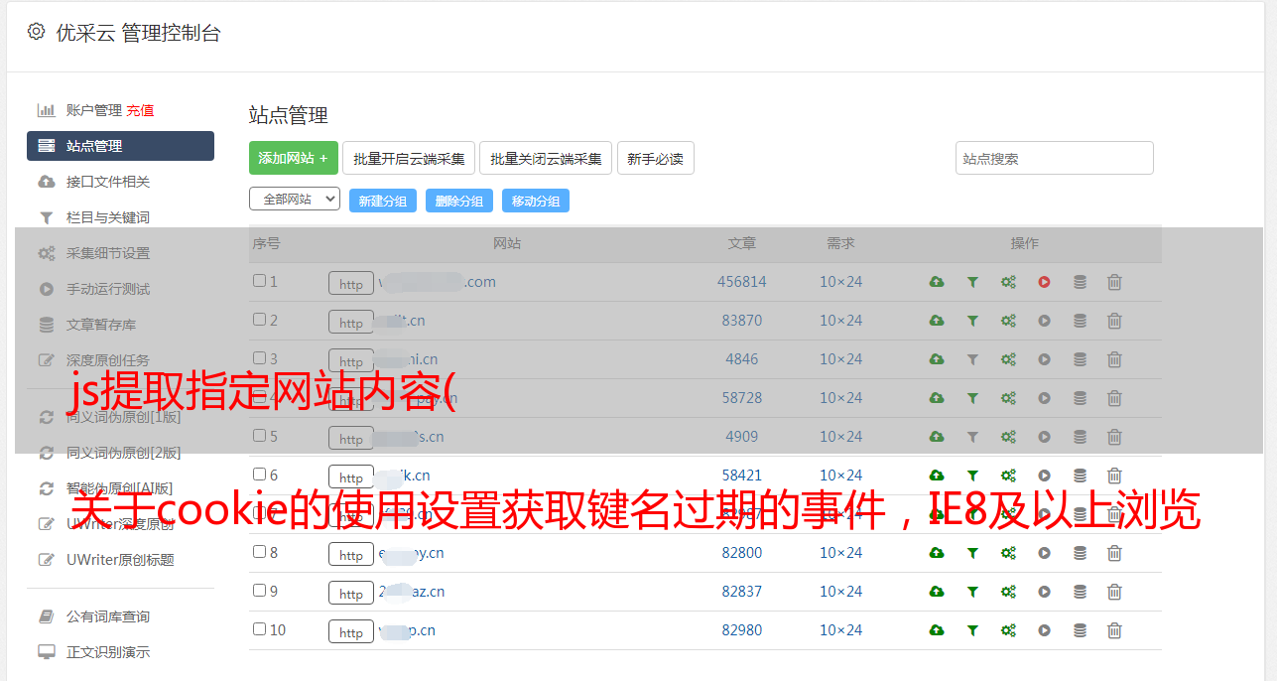Tick the checkbox for row 1
This screenshot has width=1277, height=681.
coord(259,281)
